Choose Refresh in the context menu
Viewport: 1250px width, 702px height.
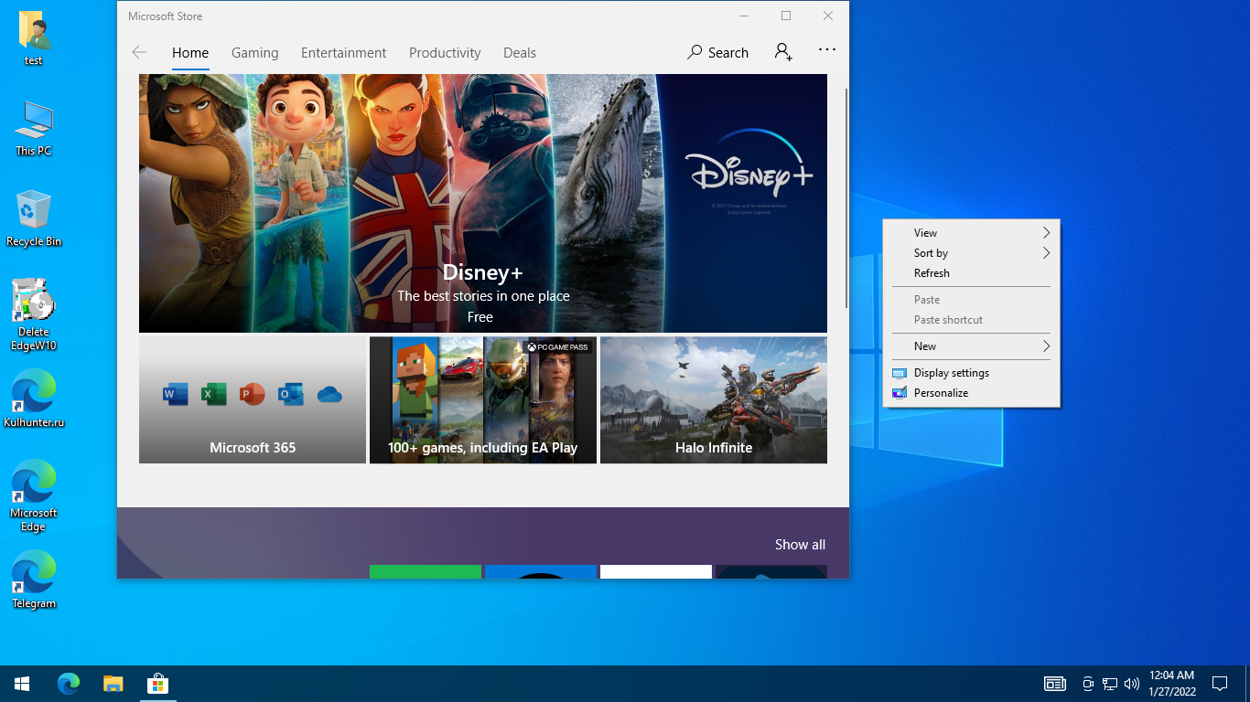point(971,273)
